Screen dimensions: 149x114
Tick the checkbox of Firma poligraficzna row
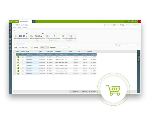(15, 74)
